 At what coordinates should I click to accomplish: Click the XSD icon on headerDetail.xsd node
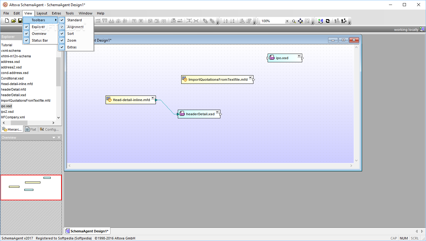pos(182,114)
